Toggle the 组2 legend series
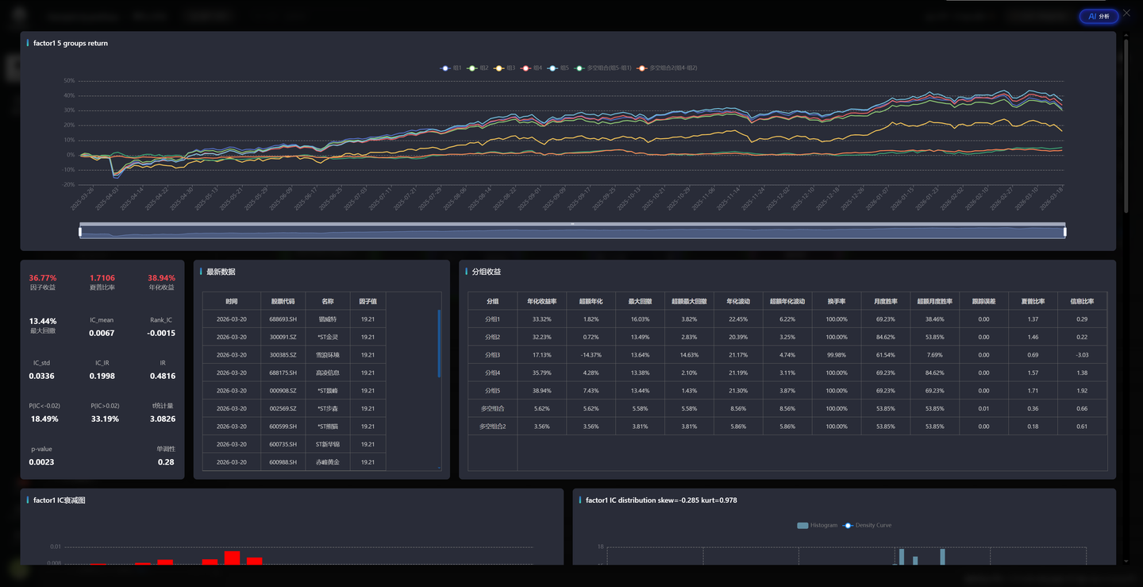This screenshot has height=587, width=1143. pos(478,68)
